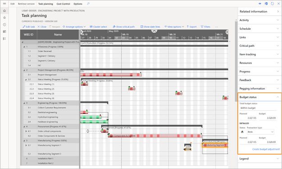Click the refresh page icon
The image size is (282, 169).
[272, 4]
